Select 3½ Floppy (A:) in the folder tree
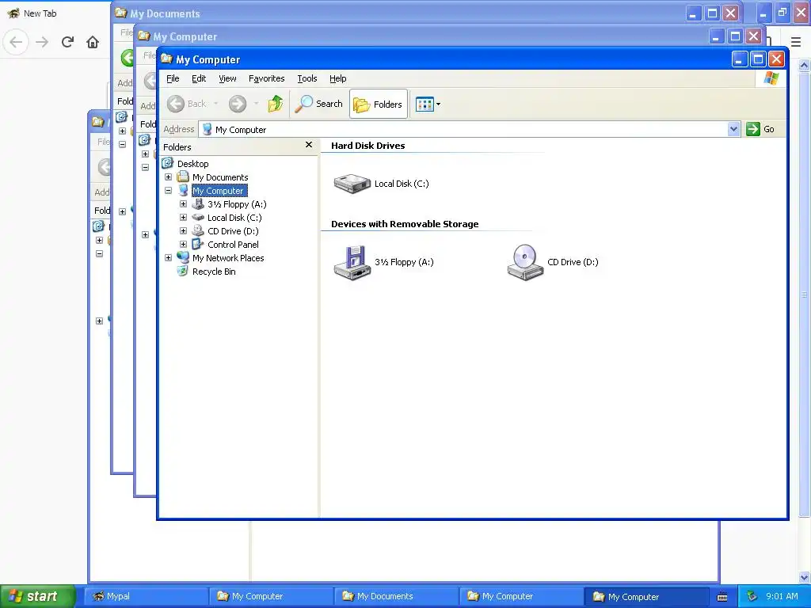Image resolution: width=811 pixels, height=608 pixels. (237, 204)
